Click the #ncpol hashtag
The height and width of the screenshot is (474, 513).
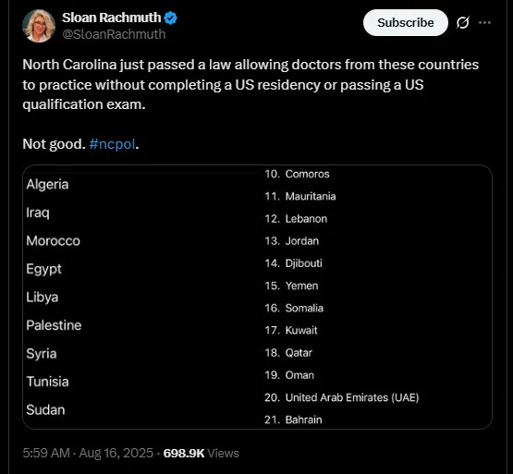point(112,144)
